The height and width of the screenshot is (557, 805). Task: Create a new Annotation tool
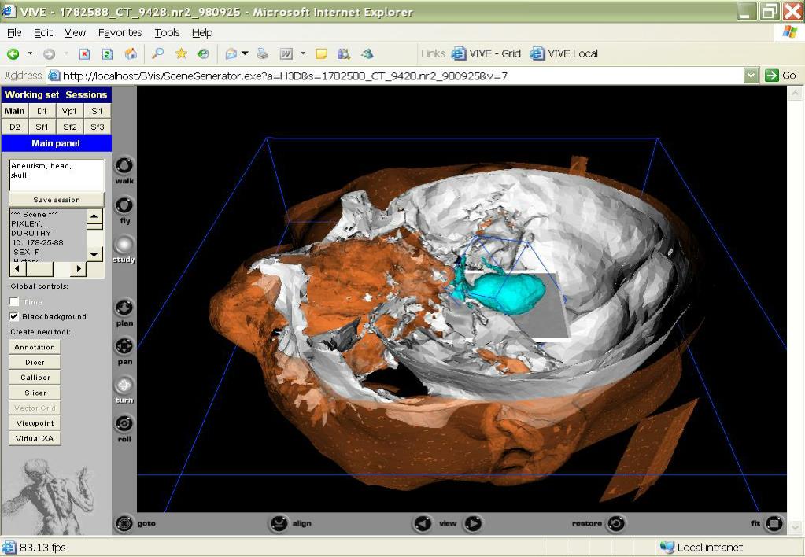click(x=35, y=347)
